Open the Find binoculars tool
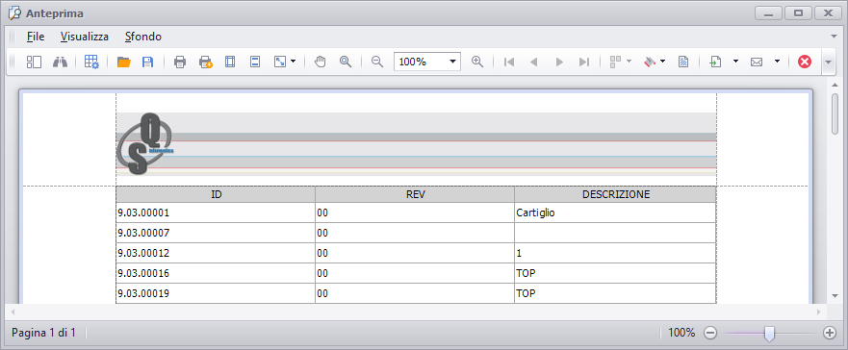 click(60, 62)
